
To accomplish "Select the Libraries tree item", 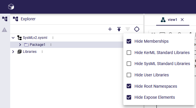I will 30,52.
